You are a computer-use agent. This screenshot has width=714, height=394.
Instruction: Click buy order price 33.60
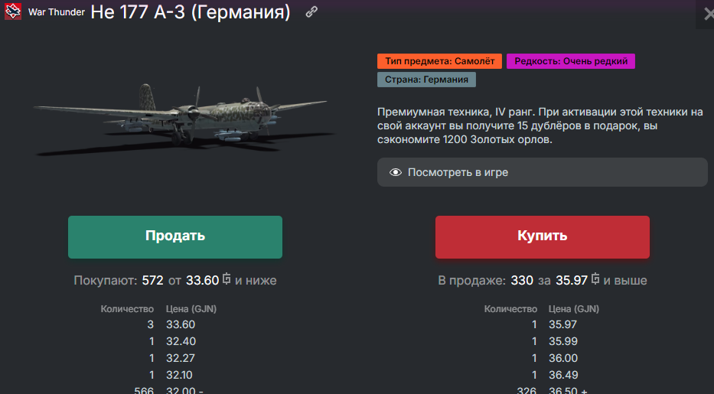[x=181, y=324]
